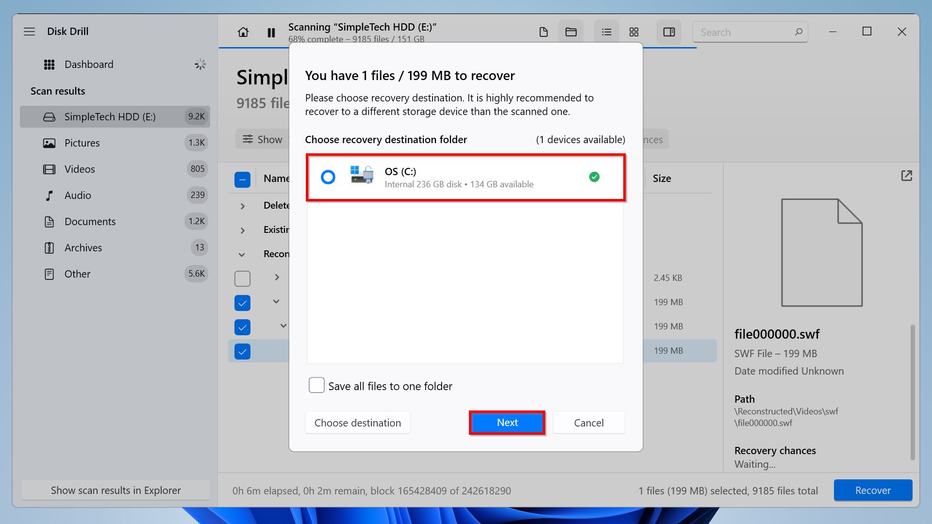
Task: Open Documents category
Action: click(x=115, y=221)
